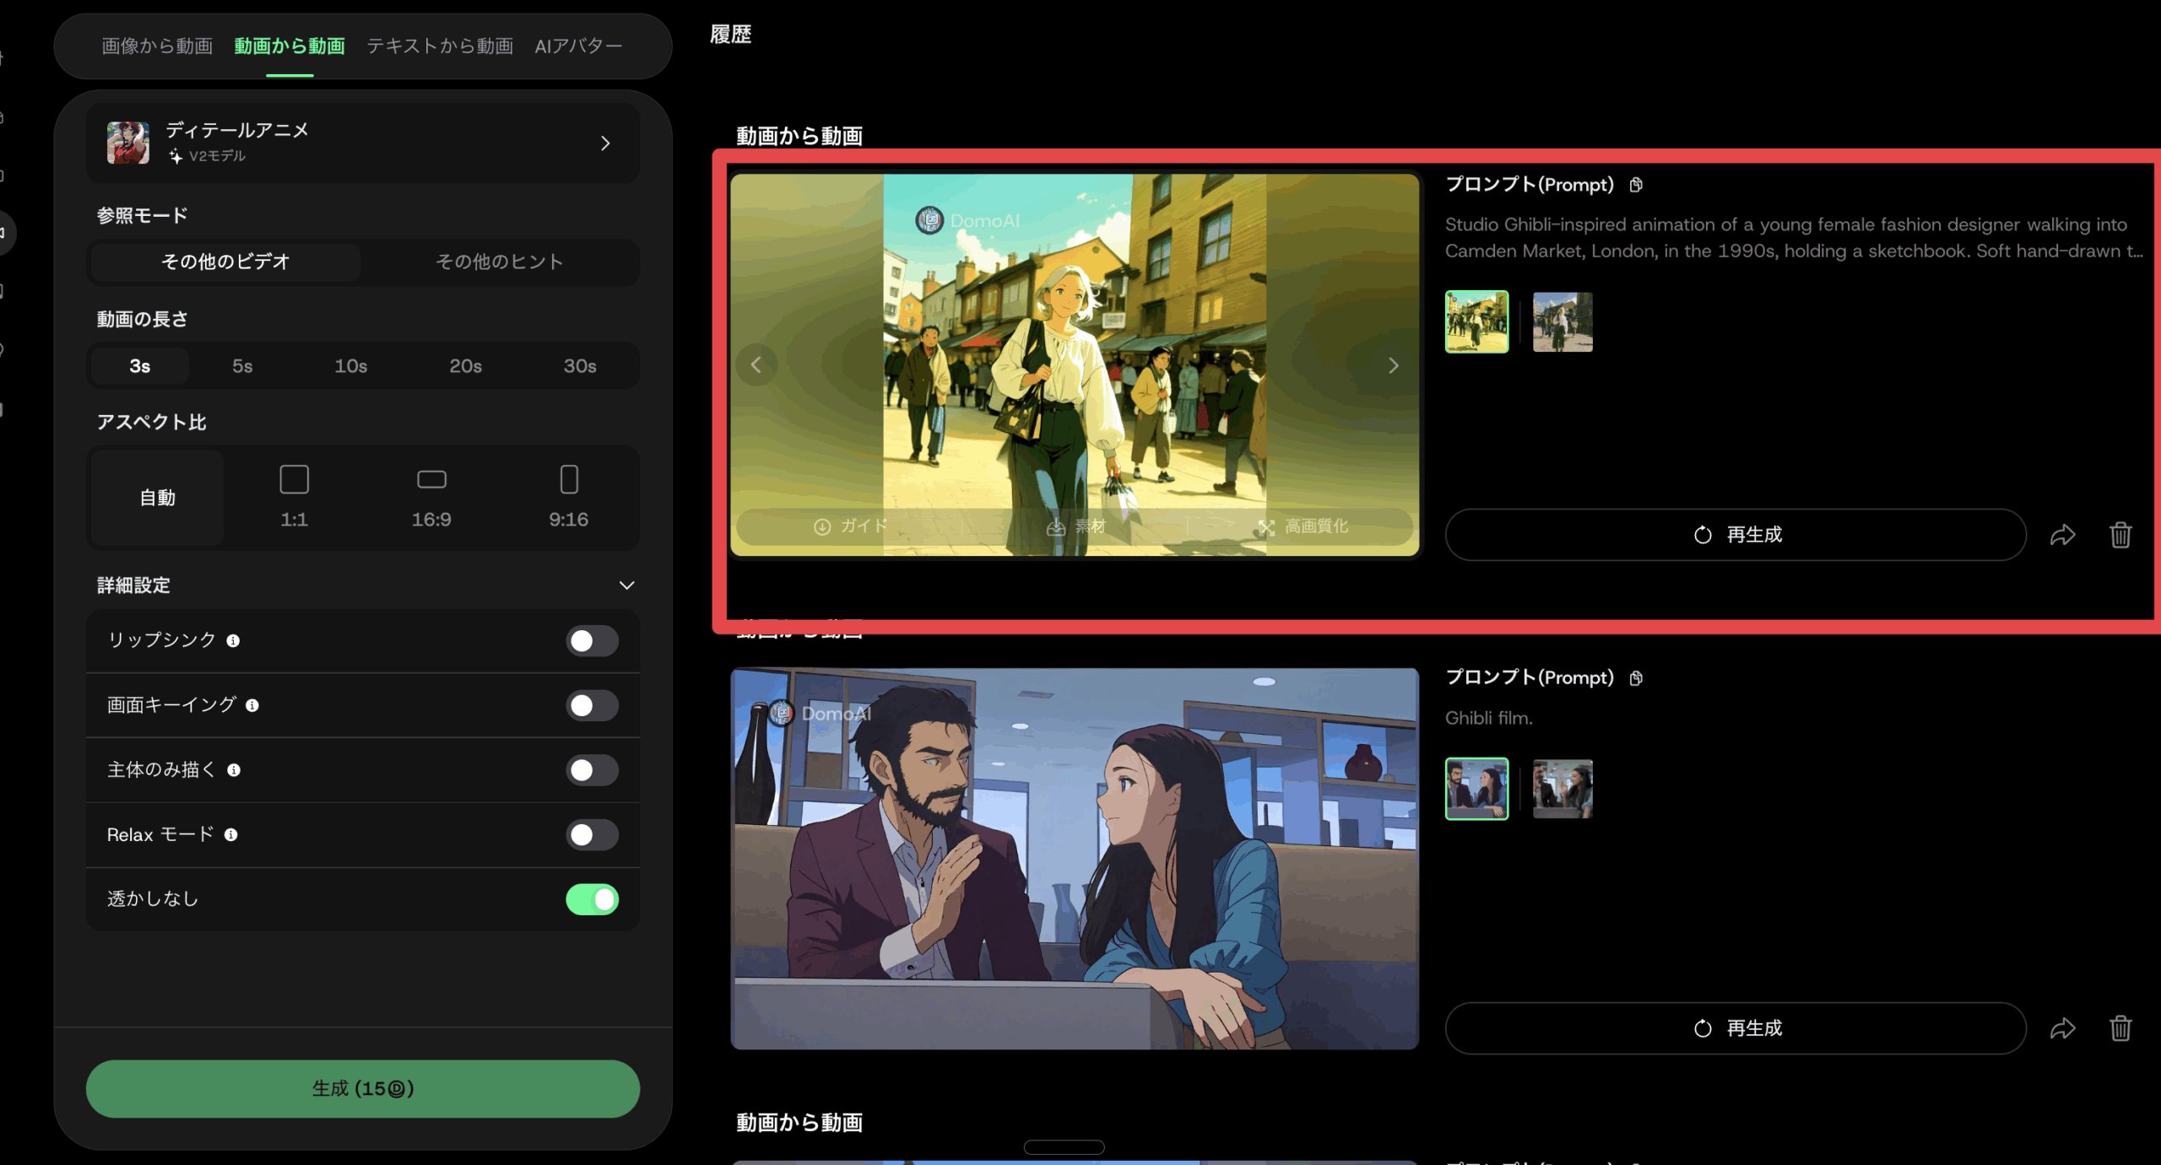The height and width of the screenshot is (1165, 2161).
Task: Show previous video with left arrow
Action: pos(756,365)
